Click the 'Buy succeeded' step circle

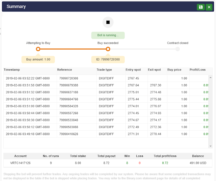(108, 49)
